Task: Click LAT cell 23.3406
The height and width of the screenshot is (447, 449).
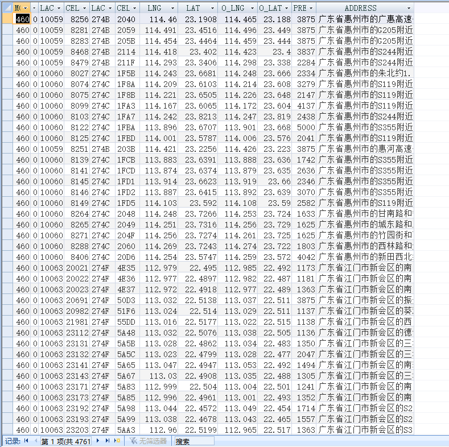Action: [x=198, y=63]
